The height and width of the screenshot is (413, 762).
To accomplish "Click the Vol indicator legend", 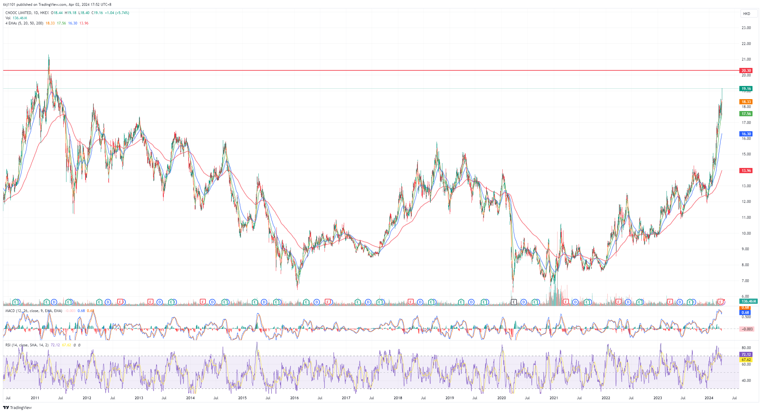I will [8, 18].
